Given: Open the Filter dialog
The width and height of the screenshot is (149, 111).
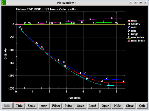Looking at the screenshot, I should coord(56,106).
